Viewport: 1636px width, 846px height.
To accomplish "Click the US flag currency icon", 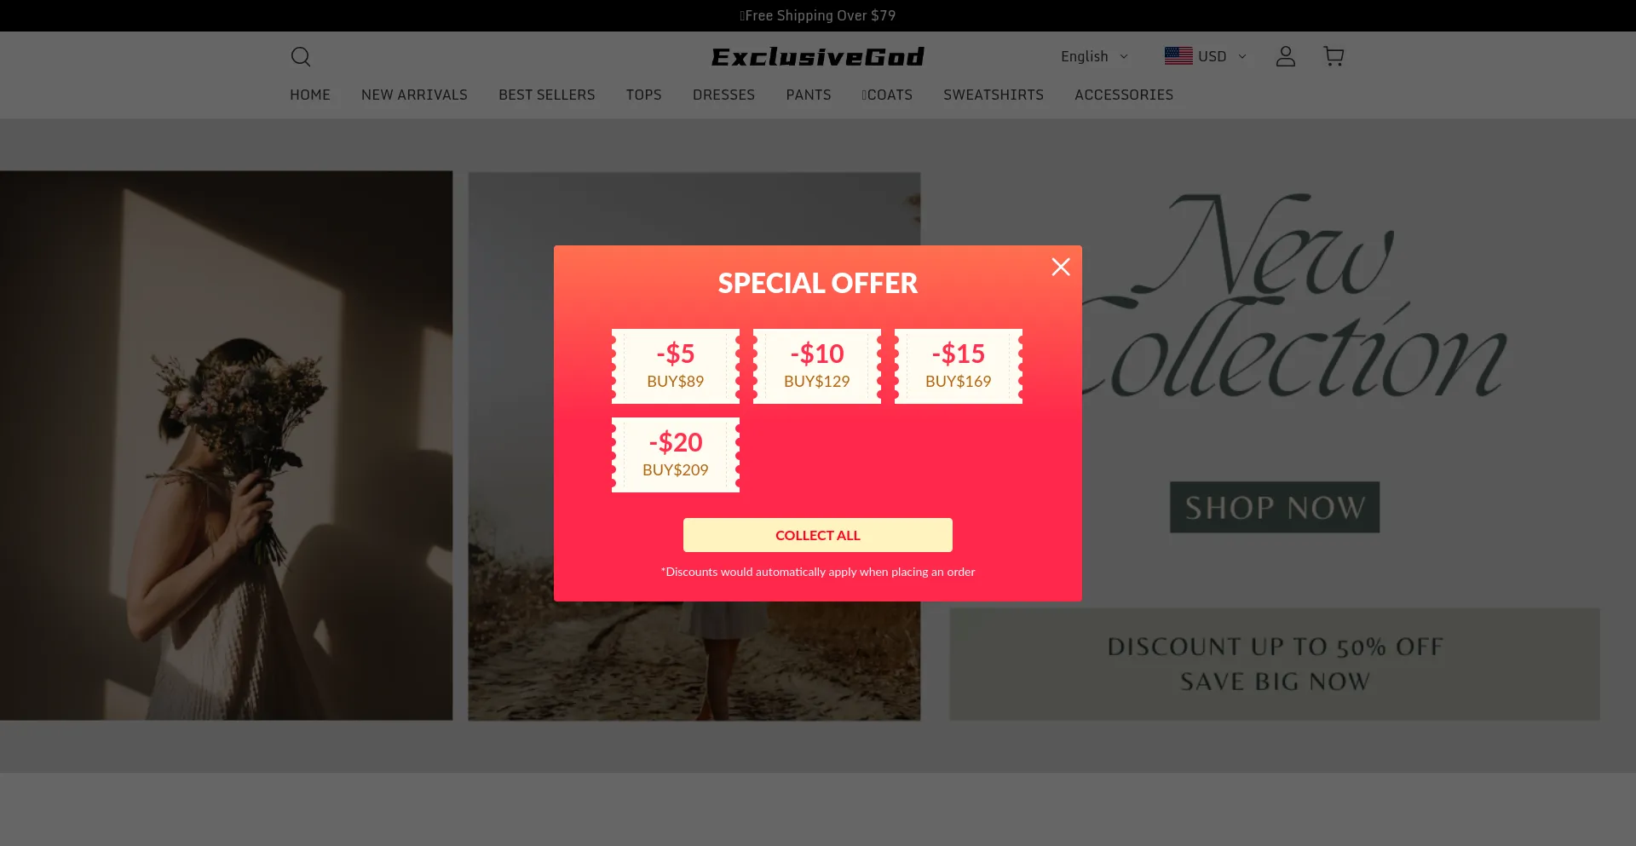I will click(x=1178, y=56).
